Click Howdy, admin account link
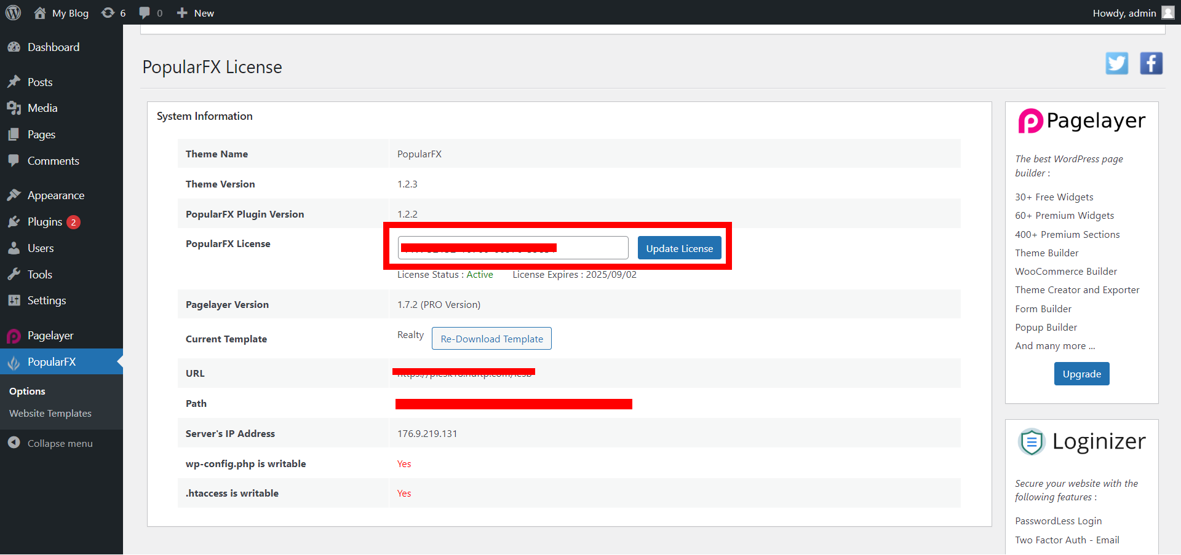Image resolution: width=1181 pixels, height=555 pixels. click(1124, 13)
